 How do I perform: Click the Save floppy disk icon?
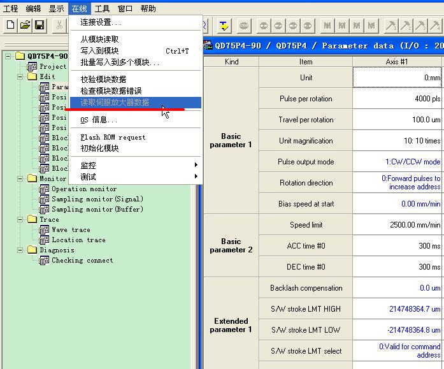point(39,25)
